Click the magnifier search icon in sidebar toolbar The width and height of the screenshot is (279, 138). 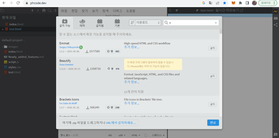tap(49, 10)
